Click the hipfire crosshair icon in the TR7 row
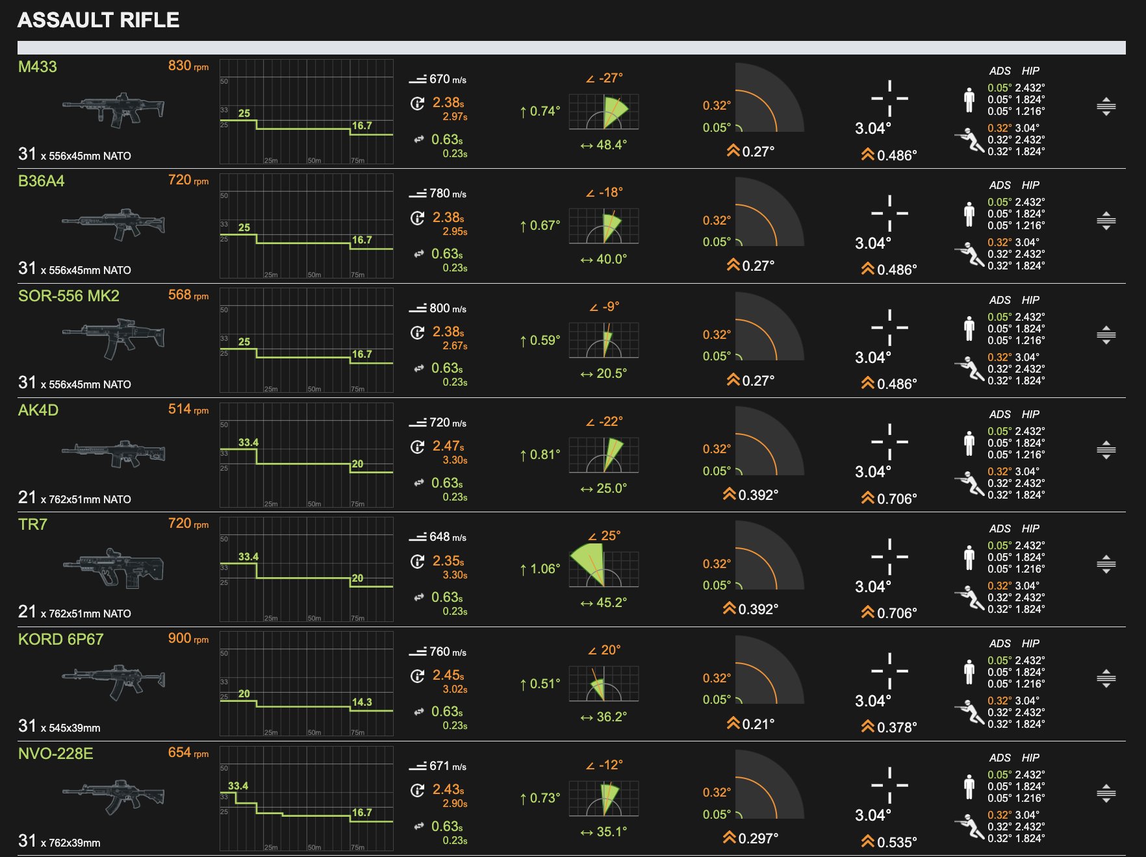 pyautogui.click(x=889, y=556)
